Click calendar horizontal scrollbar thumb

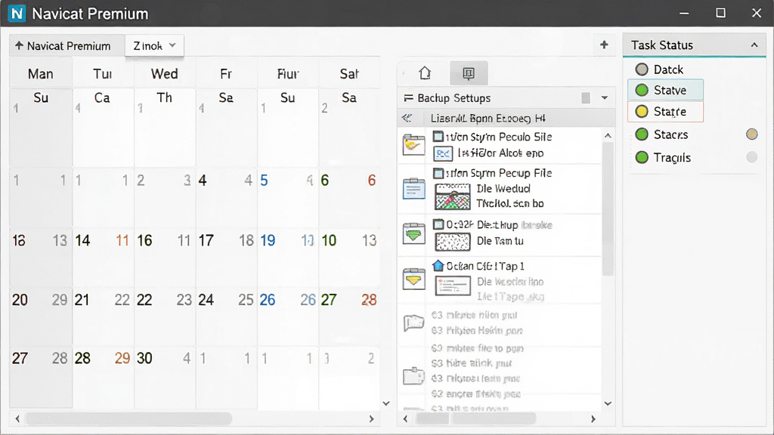(x=128, y=418)
